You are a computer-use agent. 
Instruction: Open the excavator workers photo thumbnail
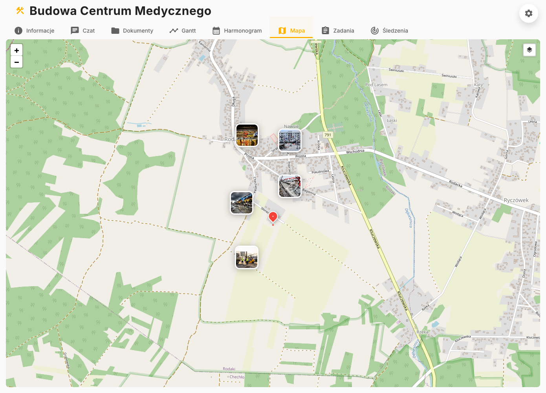coord(247,257)
